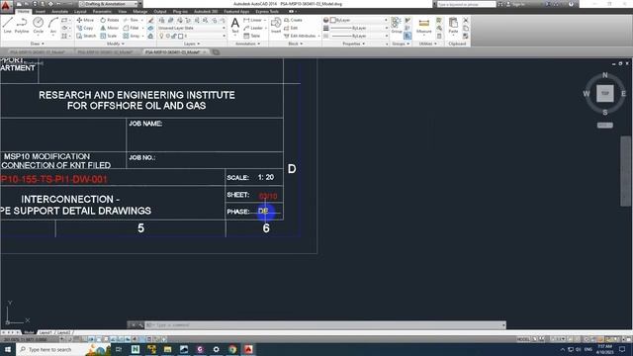Click the ViewCube TOP face
The height and width of the screenshot is (356, 633).
coord(604,93)
